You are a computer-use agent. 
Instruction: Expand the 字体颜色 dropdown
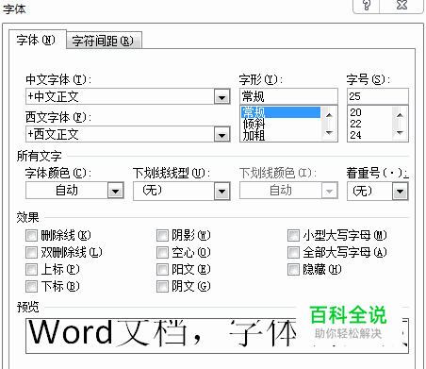tap(115, 191)
